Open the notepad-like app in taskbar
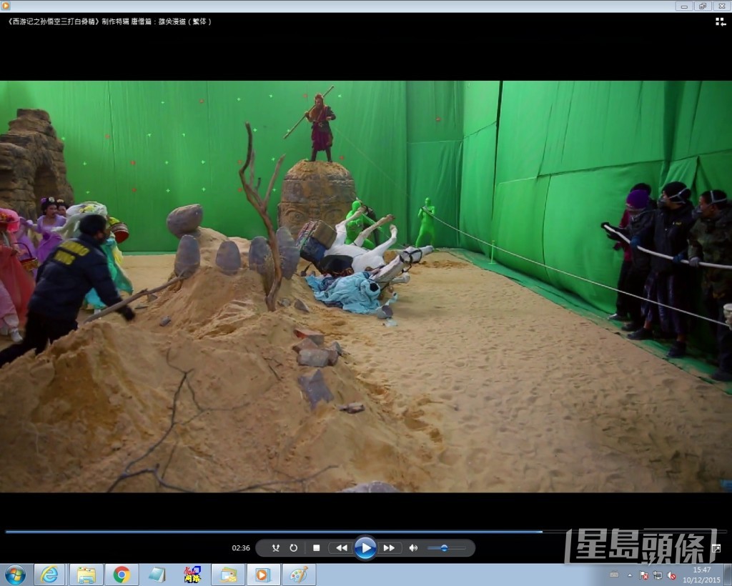 [157, 575]
